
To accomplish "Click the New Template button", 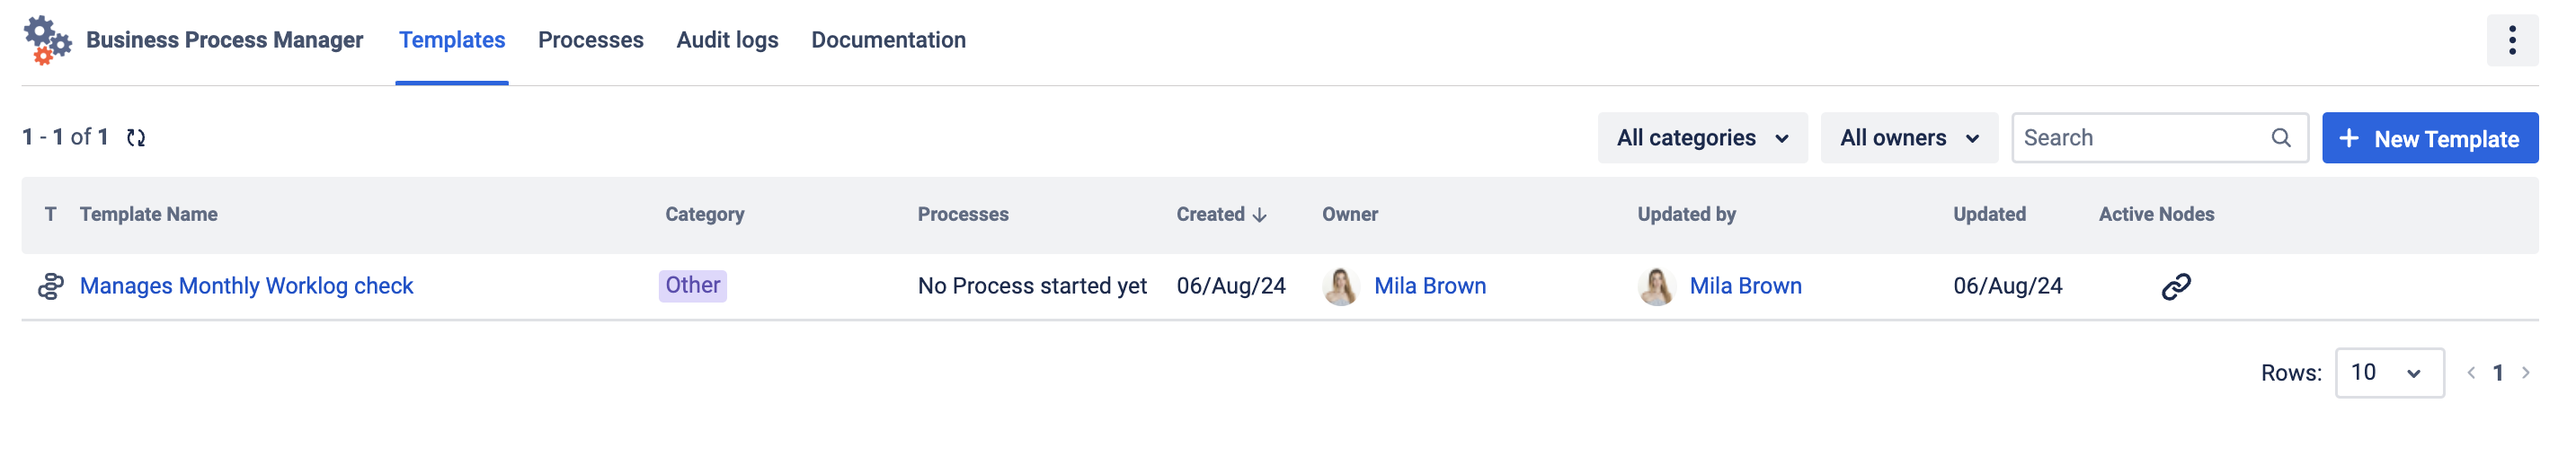I will (2429, 139).
